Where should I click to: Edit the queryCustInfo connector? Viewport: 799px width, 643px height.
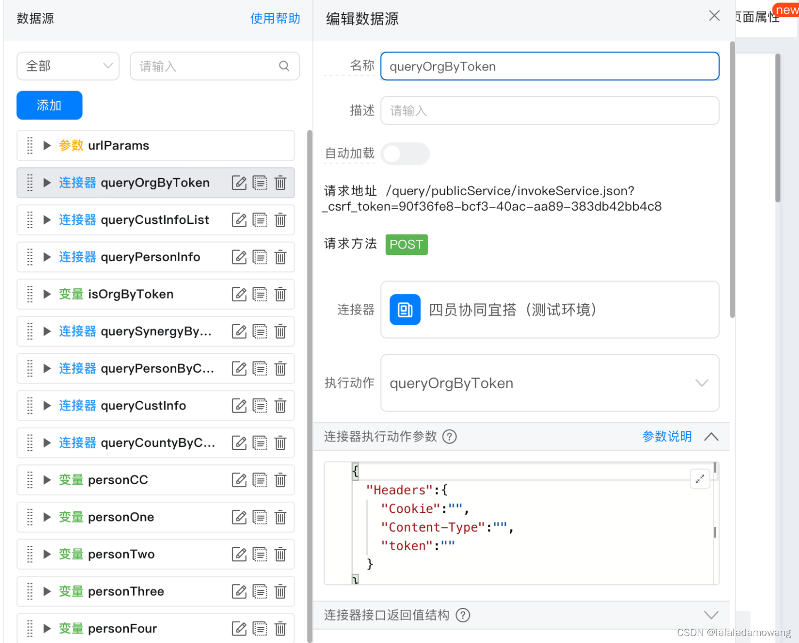click(x=239, y=406)
